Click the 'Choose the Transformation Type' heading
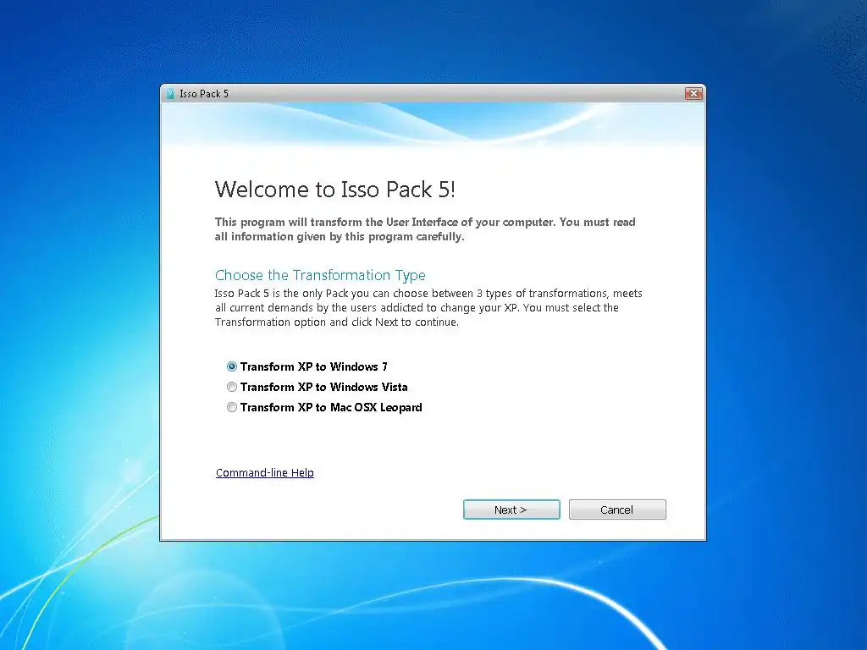Image resolution: width=867 pixels, height=650 pixels. [x=320, y=275]
